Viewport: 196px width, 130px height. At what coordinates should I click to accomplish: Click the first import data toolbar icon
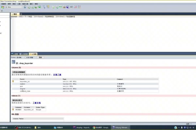[x=53, y=7]
